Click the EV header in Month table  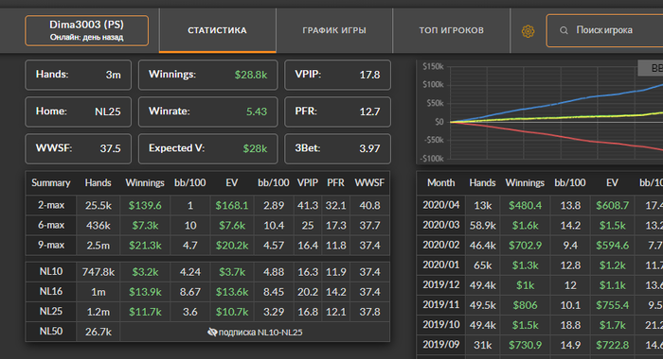click(x=612, y=183)
